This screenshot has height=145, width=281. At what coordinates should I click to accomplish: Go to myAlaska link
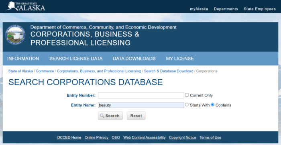tap(199, 9)
